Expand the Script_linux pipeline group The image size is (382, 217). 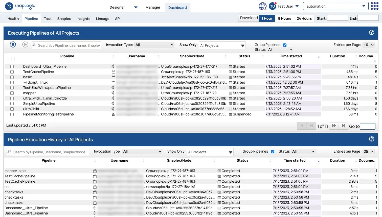coord(25,82)
